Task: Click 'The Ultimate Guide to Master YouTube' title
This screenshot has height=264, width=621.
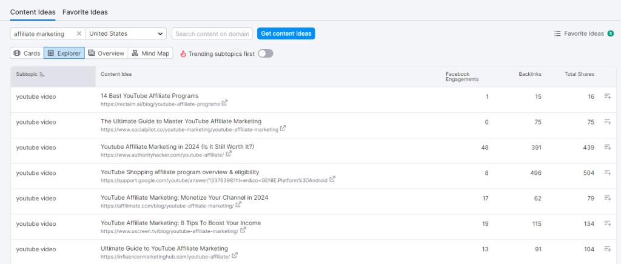Action: coord(181,121)
